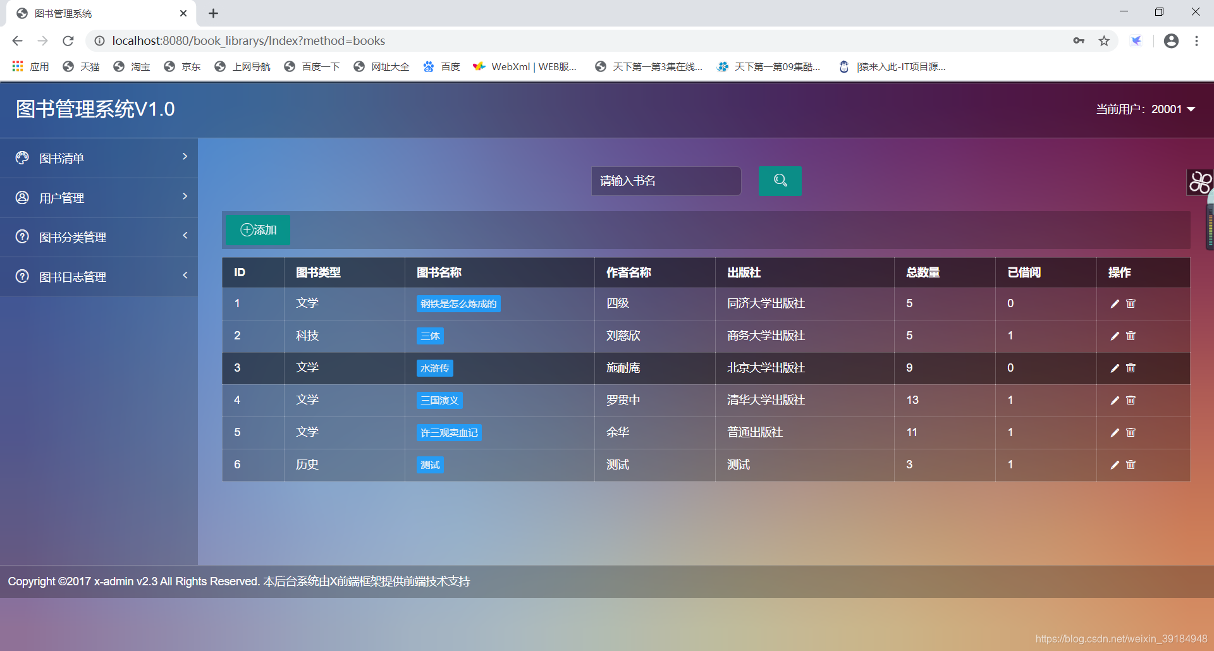Click the floating clover widget icon

point(1199,183)
